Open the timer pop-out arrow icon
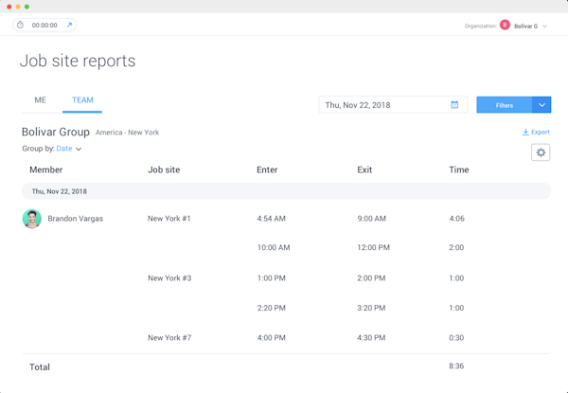The height and width of the screenshot is (393, 568). [69, 25]
